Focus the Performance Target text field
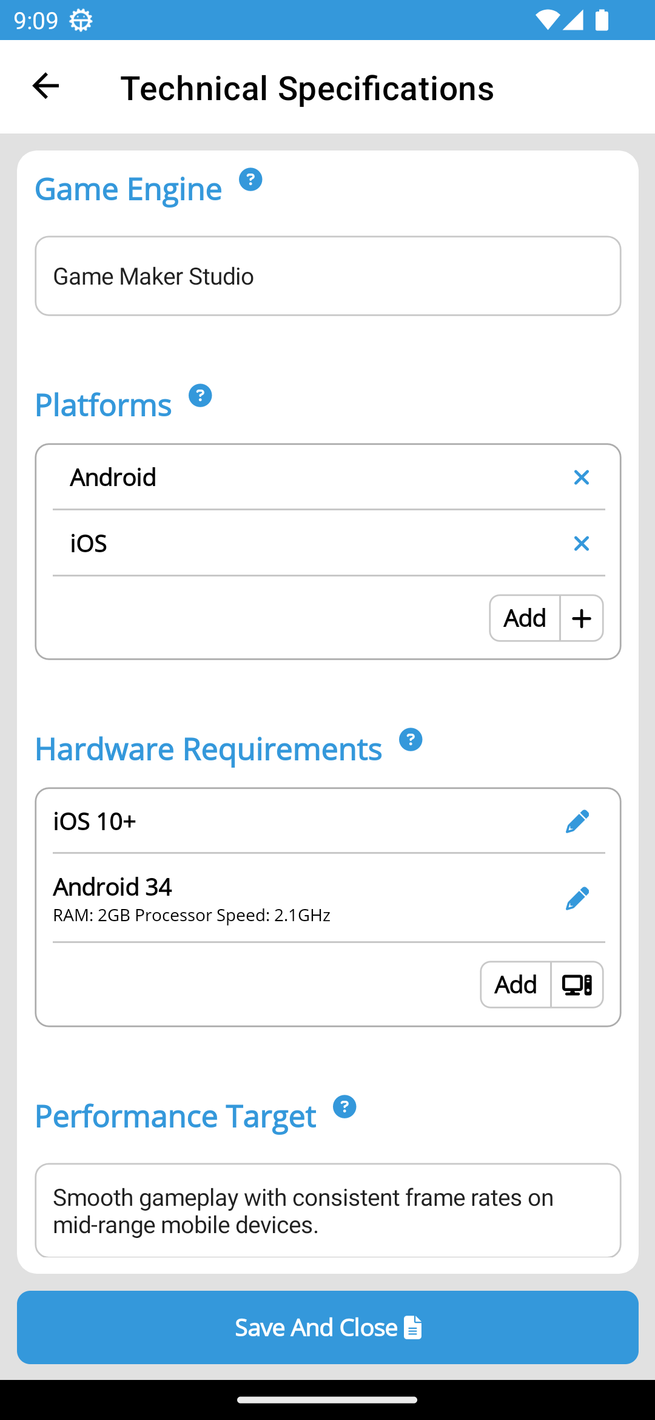Screen dimensions: 655x1420 pyautogui.click(x=327, y=1211)
